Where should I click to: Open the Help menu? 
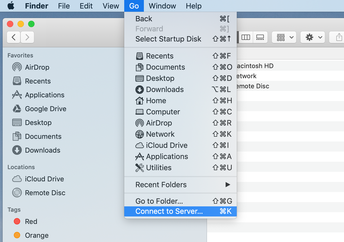click(x=193, y=6)
